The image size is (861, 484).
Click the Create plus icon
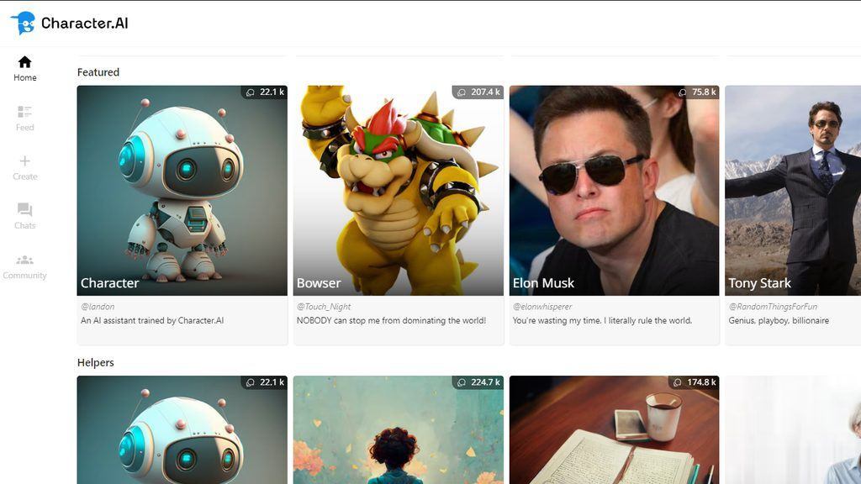24,160
